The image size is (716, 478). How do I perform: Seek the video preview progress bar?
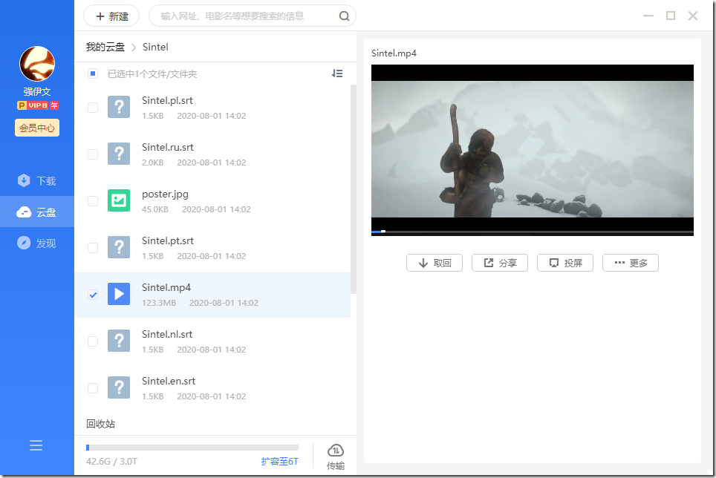click(x=533, y=232)
